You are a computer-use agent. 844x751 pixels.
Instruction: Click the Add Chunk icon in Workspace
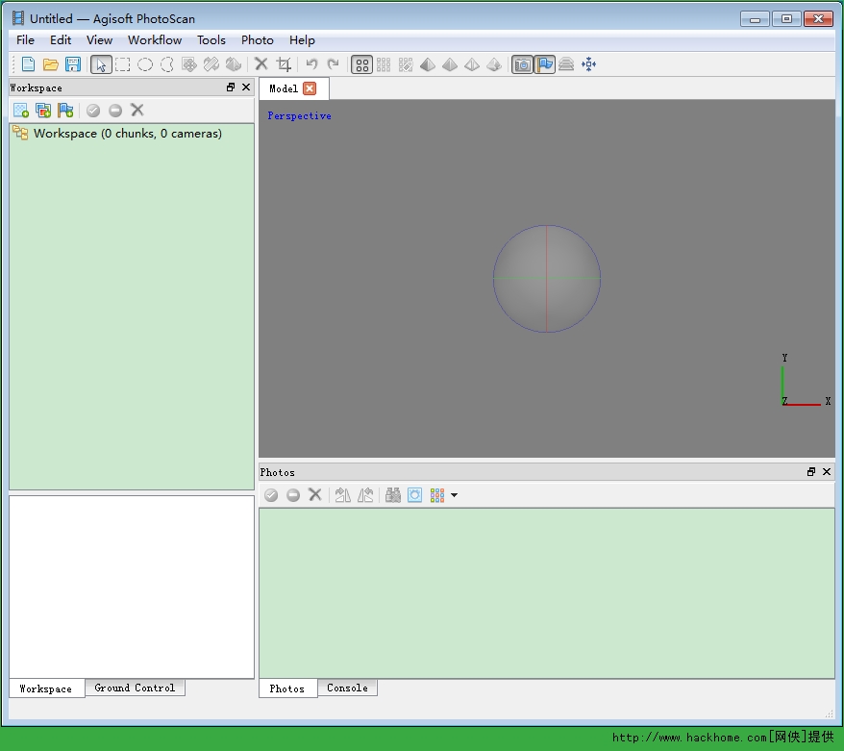(x=21, y=111)
